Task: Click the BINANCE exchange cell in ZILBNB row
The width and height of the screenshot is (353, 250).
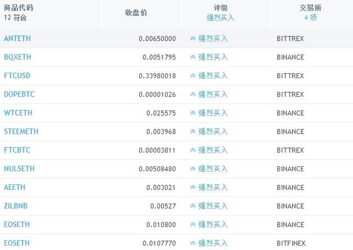Action: coord(291,206)
